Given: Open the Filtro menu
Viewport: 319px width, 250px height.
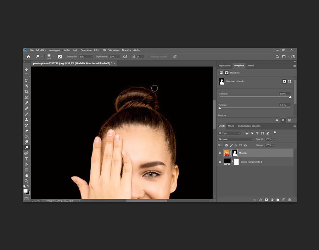Looking at the screenshot, I should (x=97, y=50).
